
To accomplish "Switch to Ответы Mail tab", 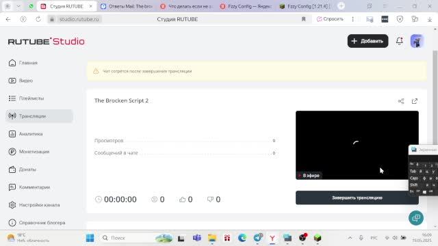I will pos(127,6).
